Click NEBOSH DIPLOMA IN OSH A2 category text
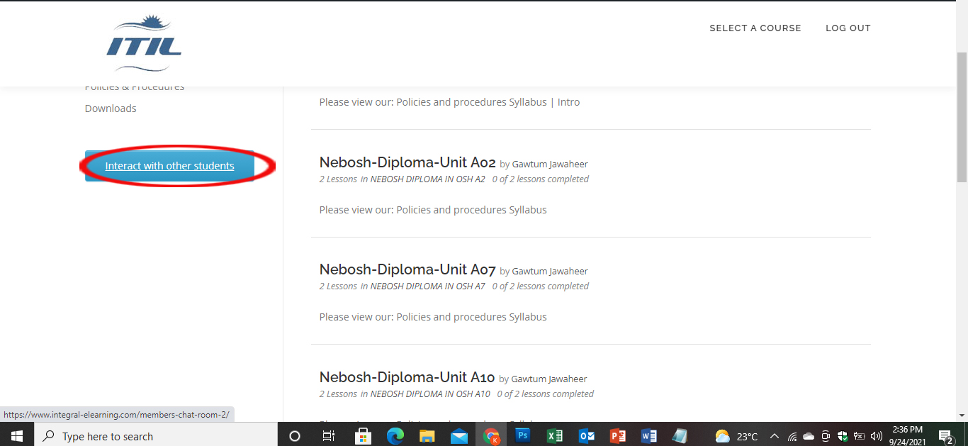 coord(427,179)
